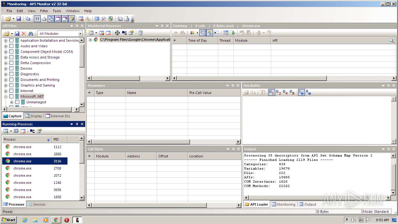This screenshot has height=224, width=398.
Task: Click the remove monitored process icon
Action: click(x=108, y=33)
